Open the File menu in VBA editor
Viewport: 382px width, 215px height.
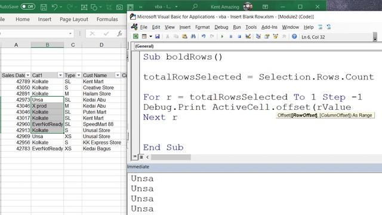point(143,27)
